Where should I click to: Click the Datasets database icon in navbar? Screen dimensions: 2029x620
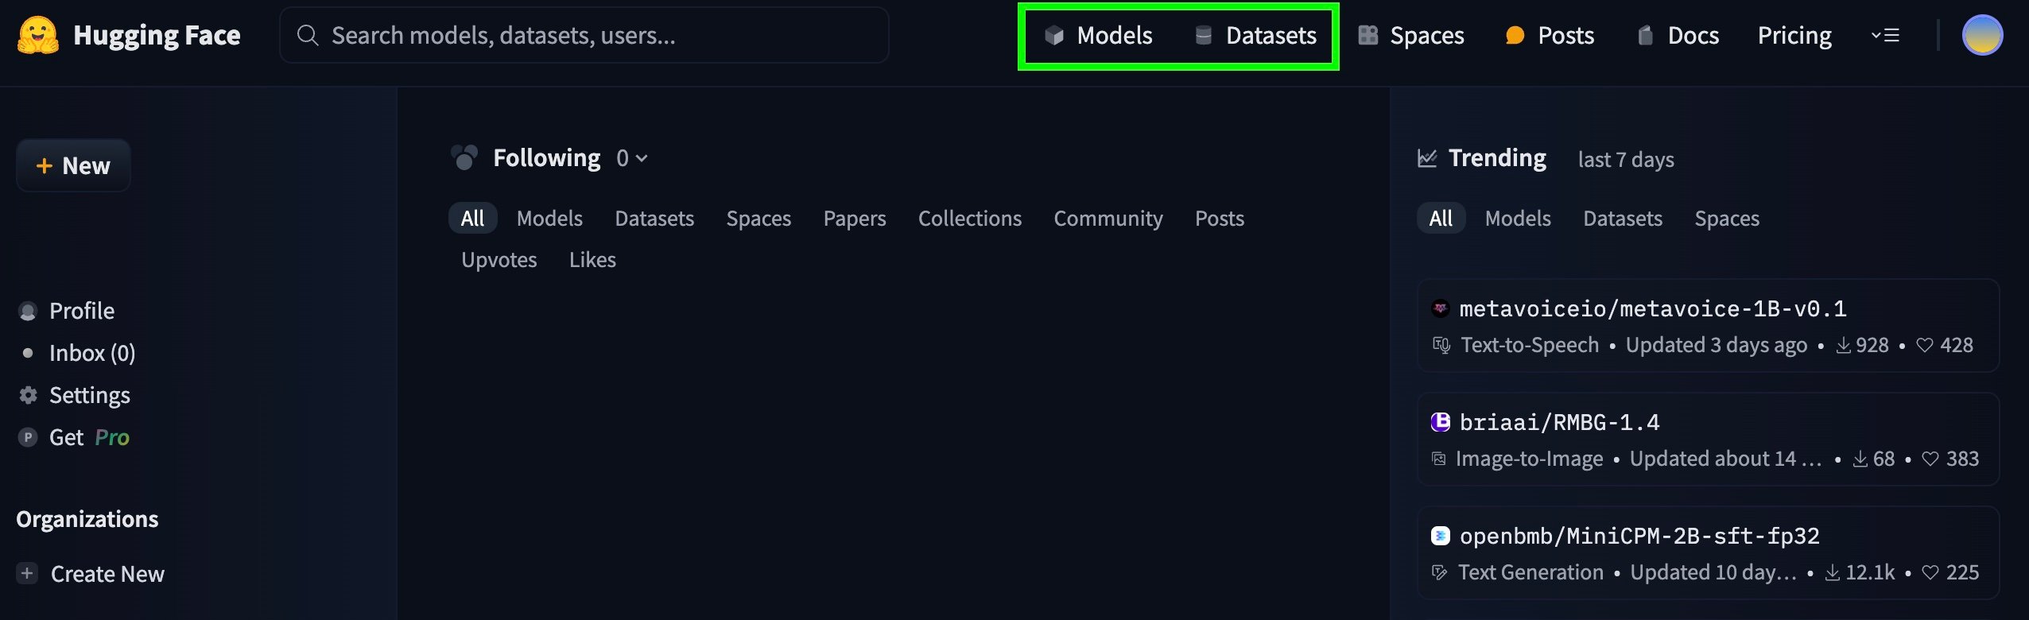click(x=1204, y=35)
